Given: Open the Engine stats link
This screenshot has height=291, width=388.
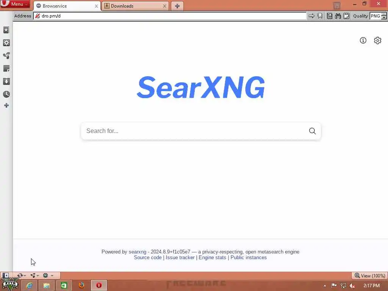Looking at the screenshot, I should click(212, 258).
